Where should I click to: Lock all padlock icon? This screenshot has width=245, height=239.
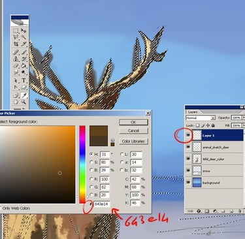coord(213,125)
